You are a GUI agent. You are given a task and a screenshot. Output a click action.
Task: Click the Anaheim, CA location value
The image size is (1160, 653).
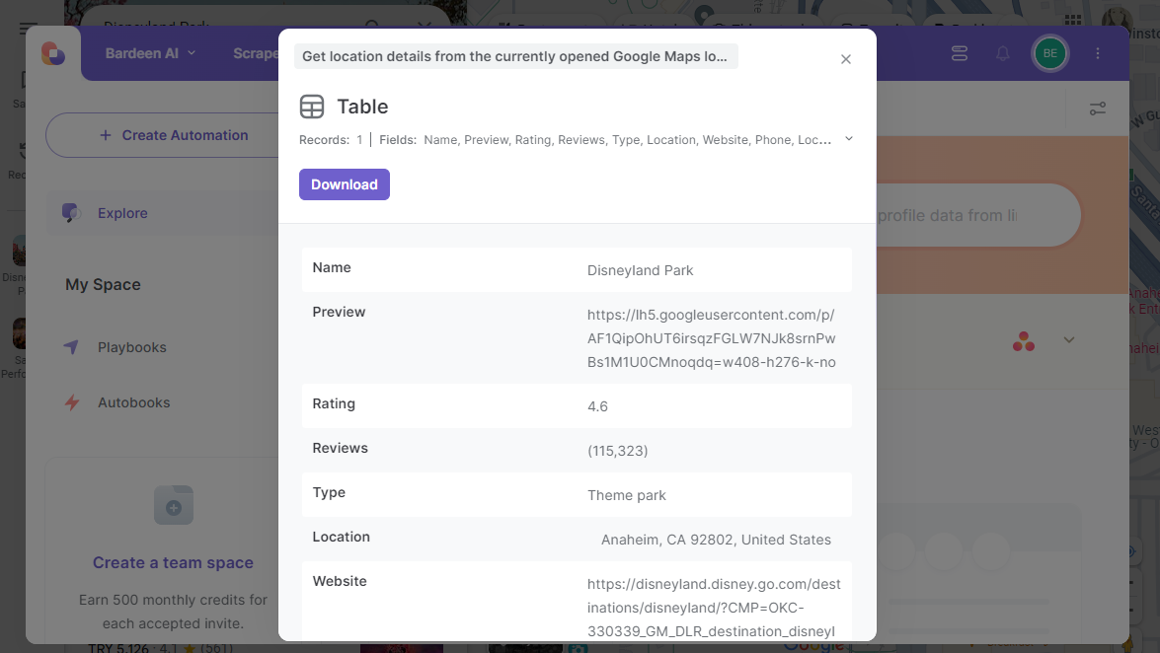click(716, 540)
